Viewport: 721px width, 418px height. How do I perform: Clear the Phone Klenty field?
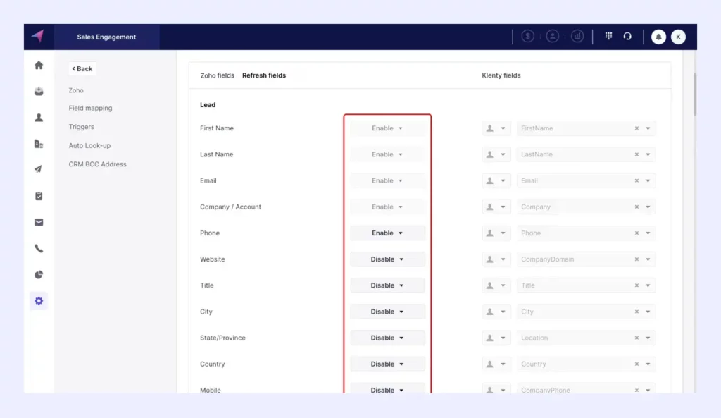637,233
